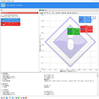Image resolution: width=99 pixels, height=99 pixels.
Task: Click the blue floppy-disk save icon
Action: [x=7, y=98]
